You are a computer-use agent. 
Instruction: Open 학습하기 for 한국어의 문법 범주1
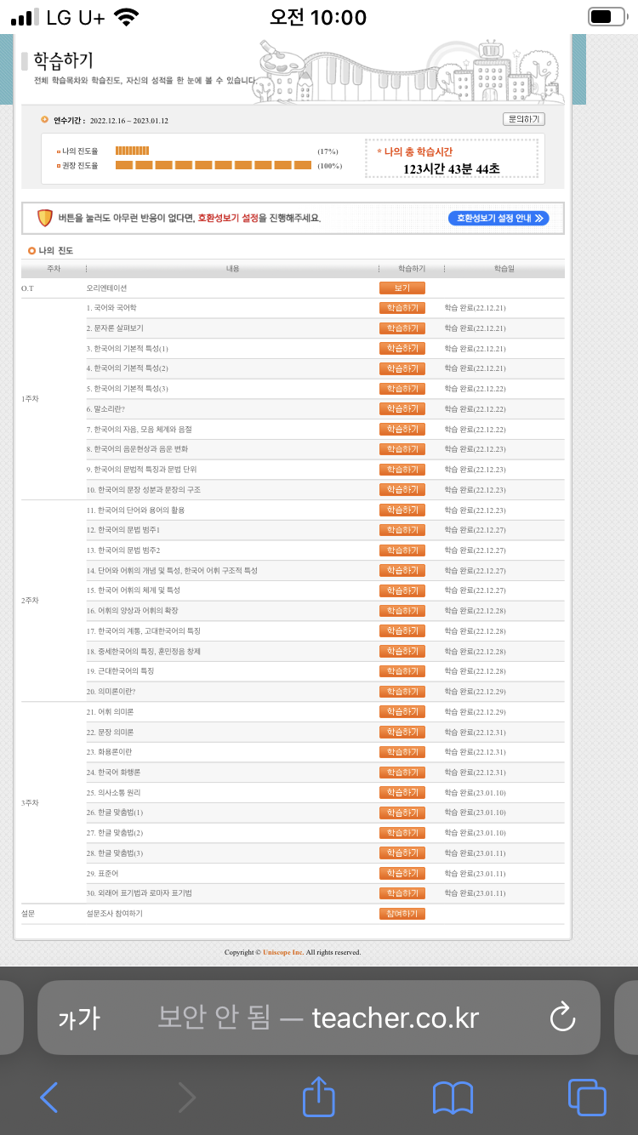tap(402, 530)
